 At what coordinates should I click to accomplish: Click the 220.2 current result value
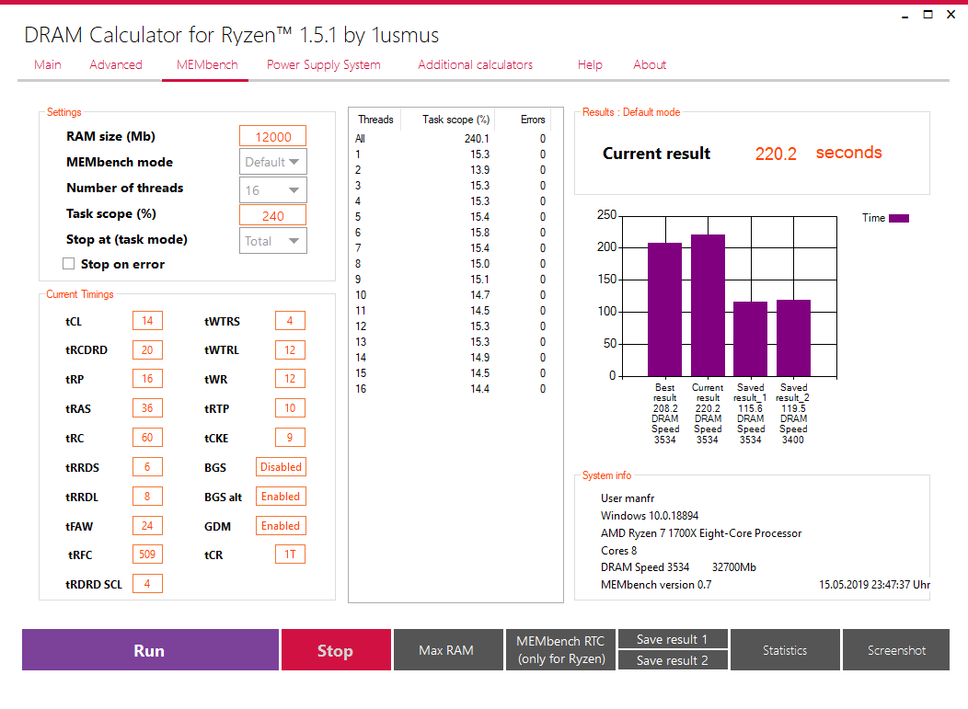pyautogui.click(x=776, y=154)
